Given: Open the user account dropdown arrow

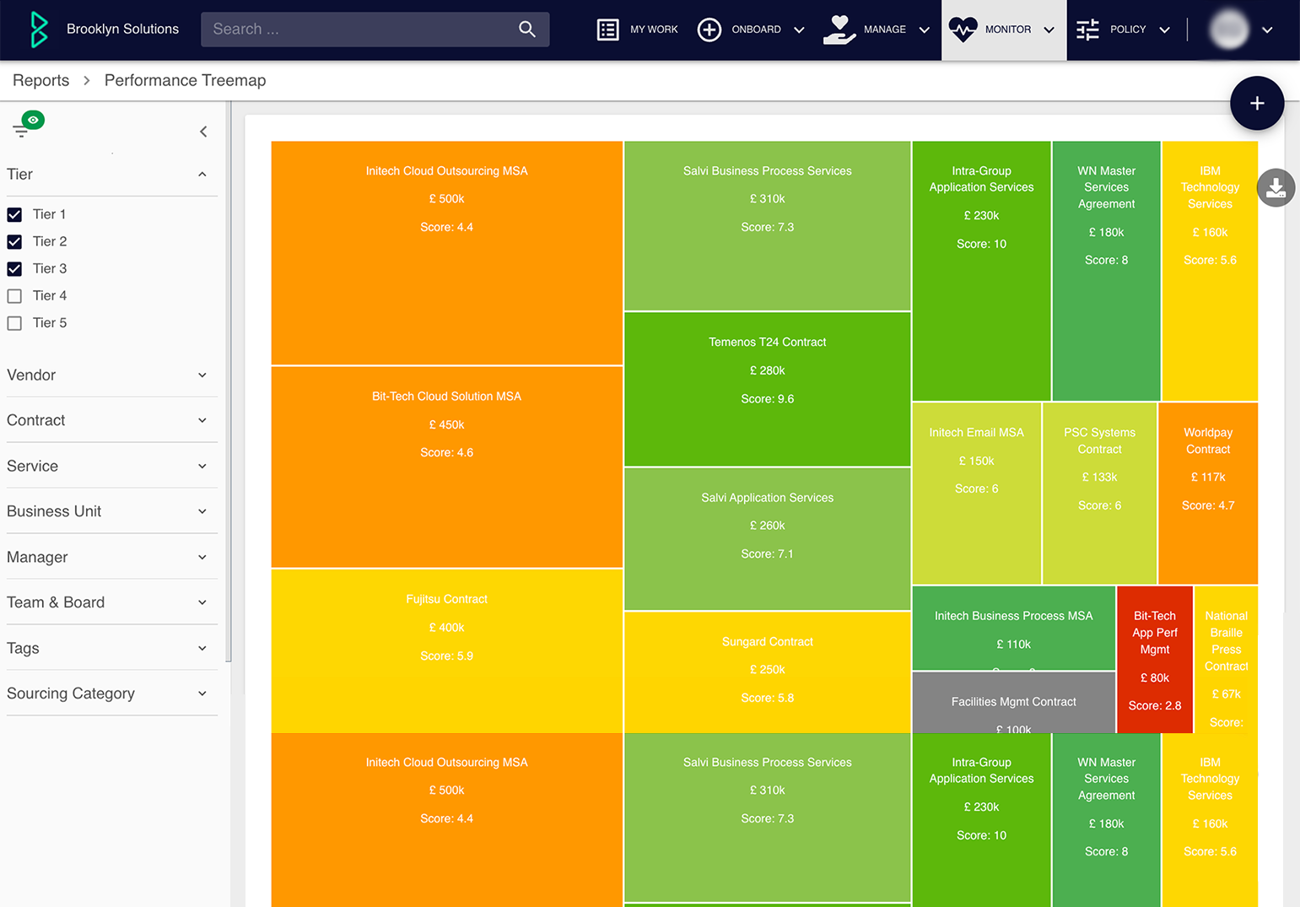Looking at the screenshot, I should (x=1267, y=30).
